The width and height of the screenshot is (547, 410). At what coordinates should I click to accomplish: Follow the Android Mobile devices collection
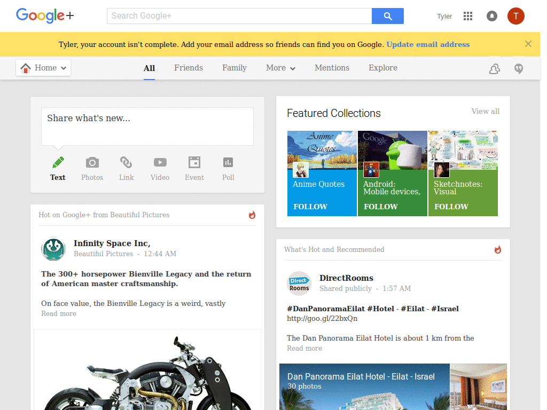[x=380, y=207]
